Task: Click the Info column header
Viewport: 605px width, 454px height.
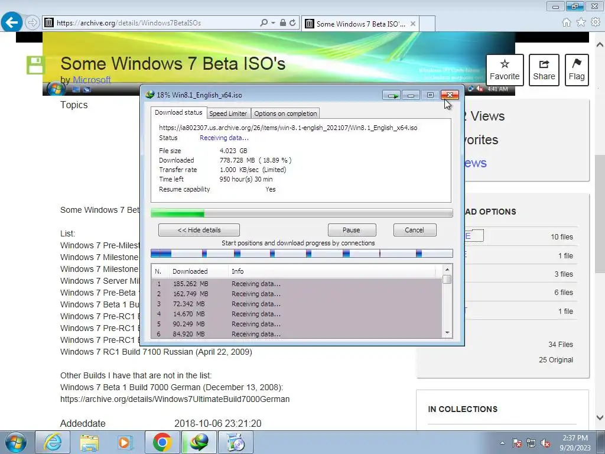Action: tap(332, 271)
